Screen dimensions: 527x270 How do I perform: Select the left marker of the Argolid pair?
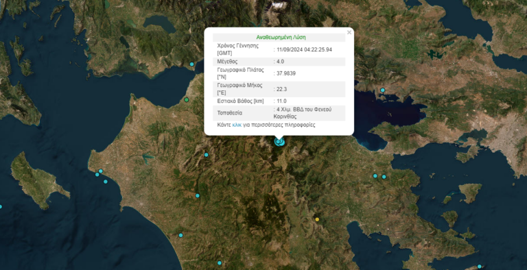375,175
